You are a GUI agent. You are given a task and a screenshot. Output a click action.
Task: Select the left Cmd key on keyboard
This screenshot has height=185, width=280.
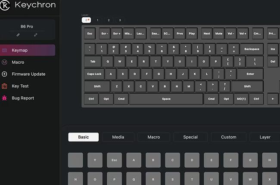[121, 99]
